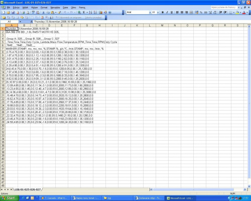Click the Sort Ascending icon
The image size is (251, 201).
click(90, 13)
